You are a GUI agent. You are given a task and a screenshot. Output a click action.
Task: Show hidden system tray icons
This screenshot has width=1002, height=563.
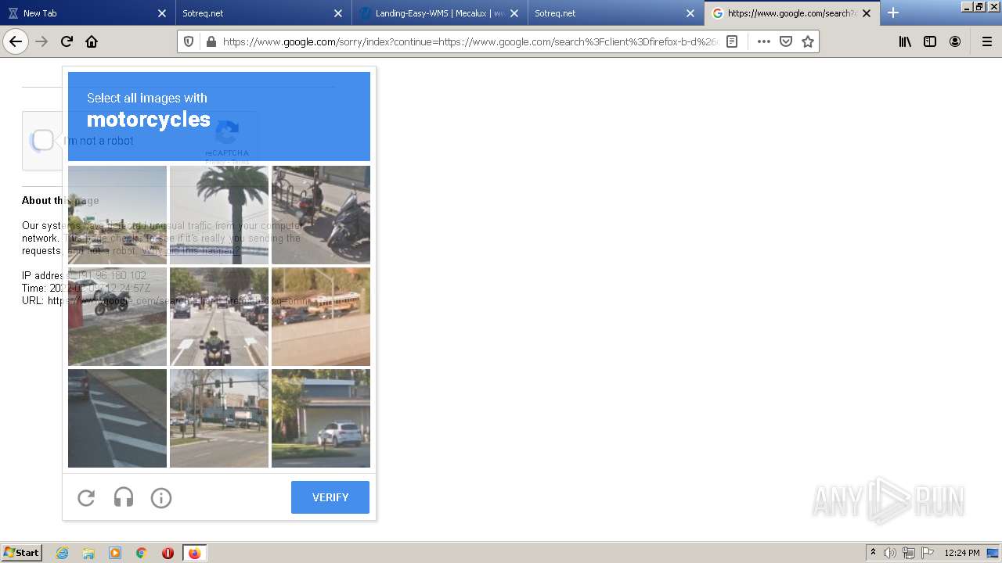(873, 553)
